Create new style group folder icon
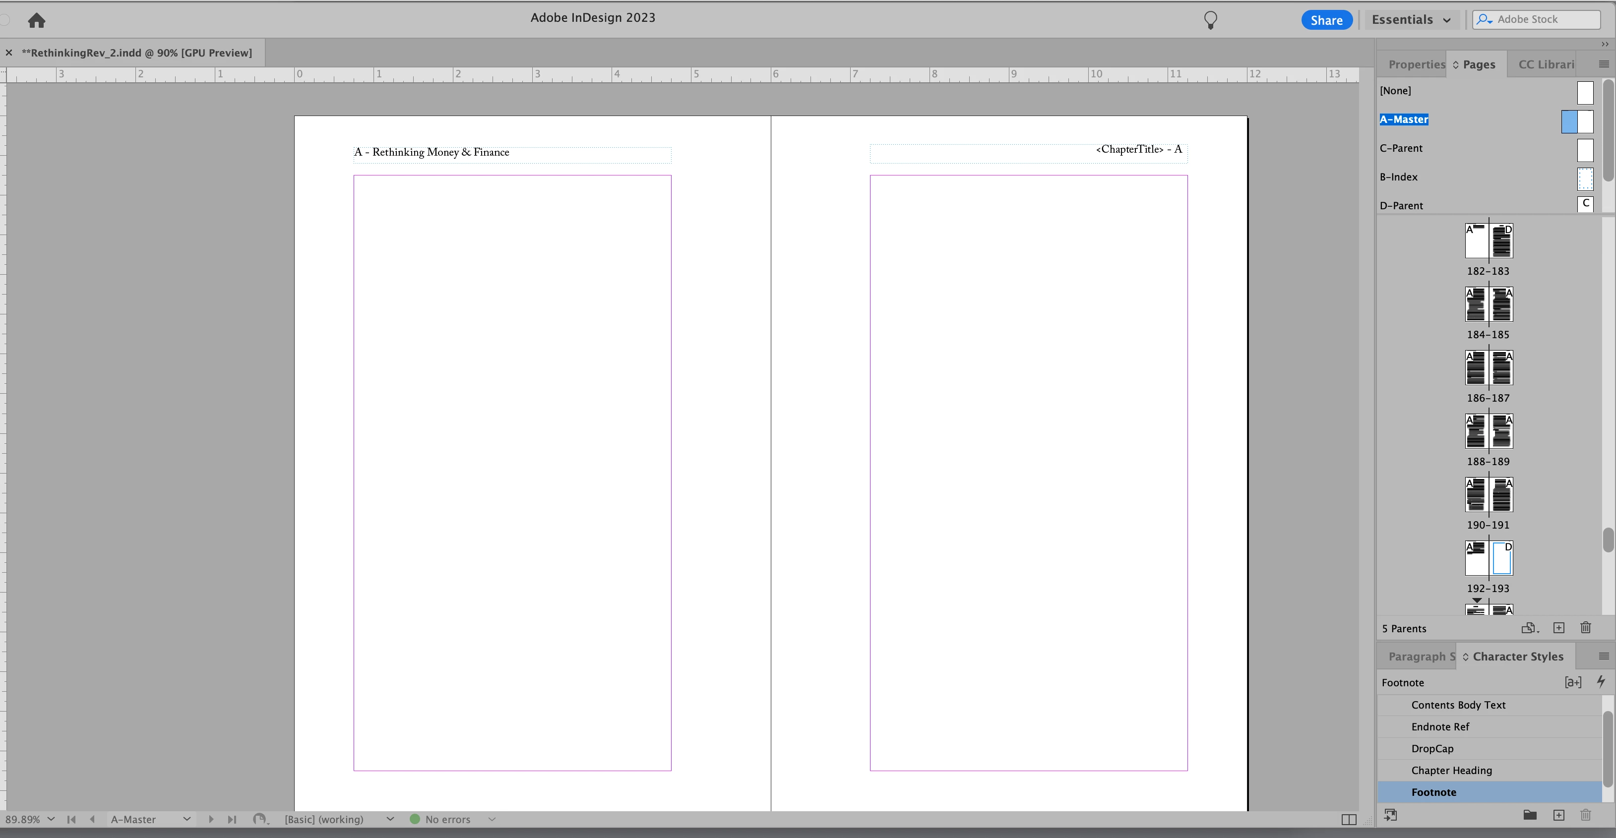1616x838 pixels. coord(1530,815)
